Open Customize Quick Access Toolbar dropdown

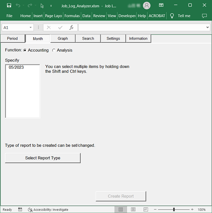(x=51, y=6)
